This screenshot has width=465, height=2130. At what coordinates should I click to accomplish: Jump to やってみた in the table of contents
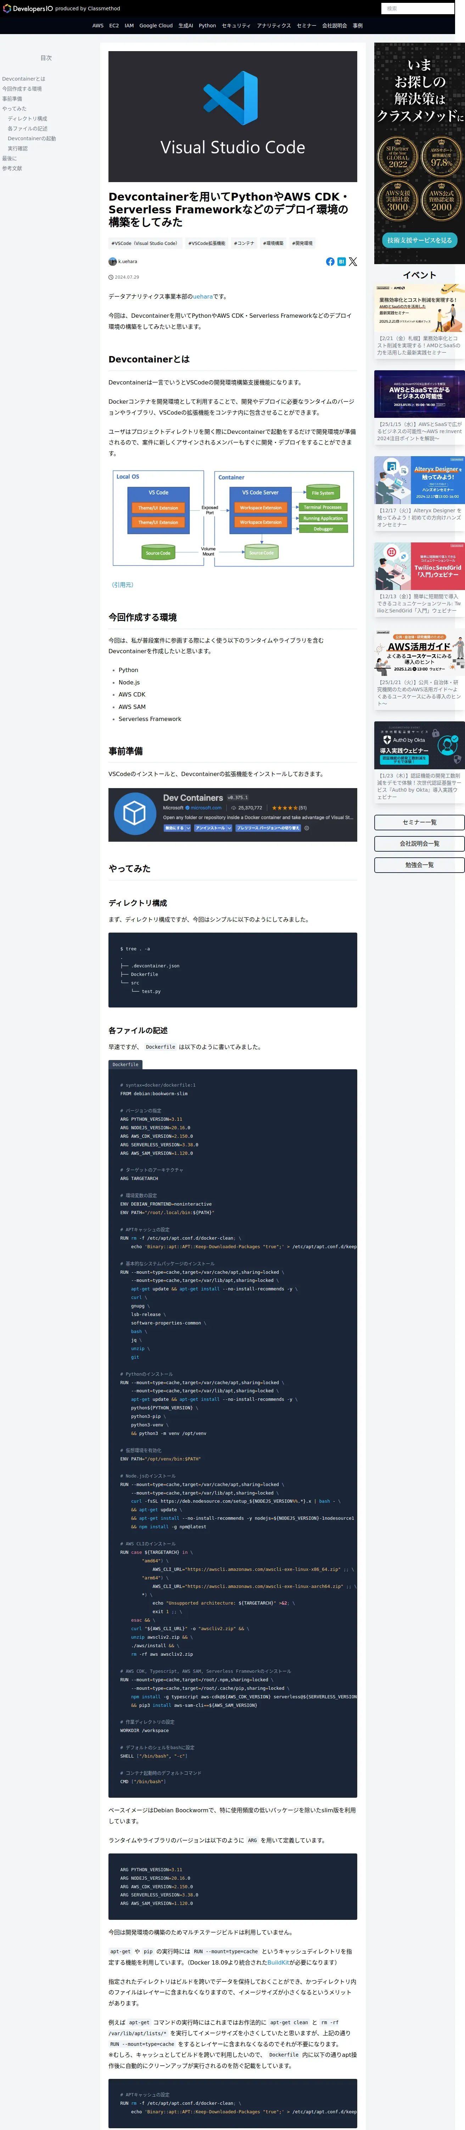point(14,108)
